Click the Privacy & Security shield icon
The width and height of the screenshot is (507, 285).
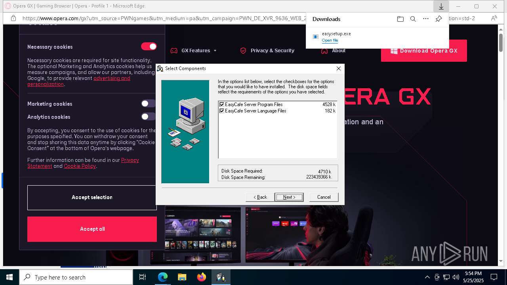243,51
